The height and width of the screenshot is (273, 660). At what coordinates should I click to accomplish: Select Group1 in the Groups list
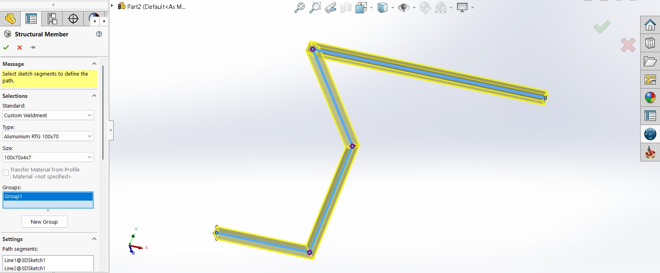click(x=48, y=197)
